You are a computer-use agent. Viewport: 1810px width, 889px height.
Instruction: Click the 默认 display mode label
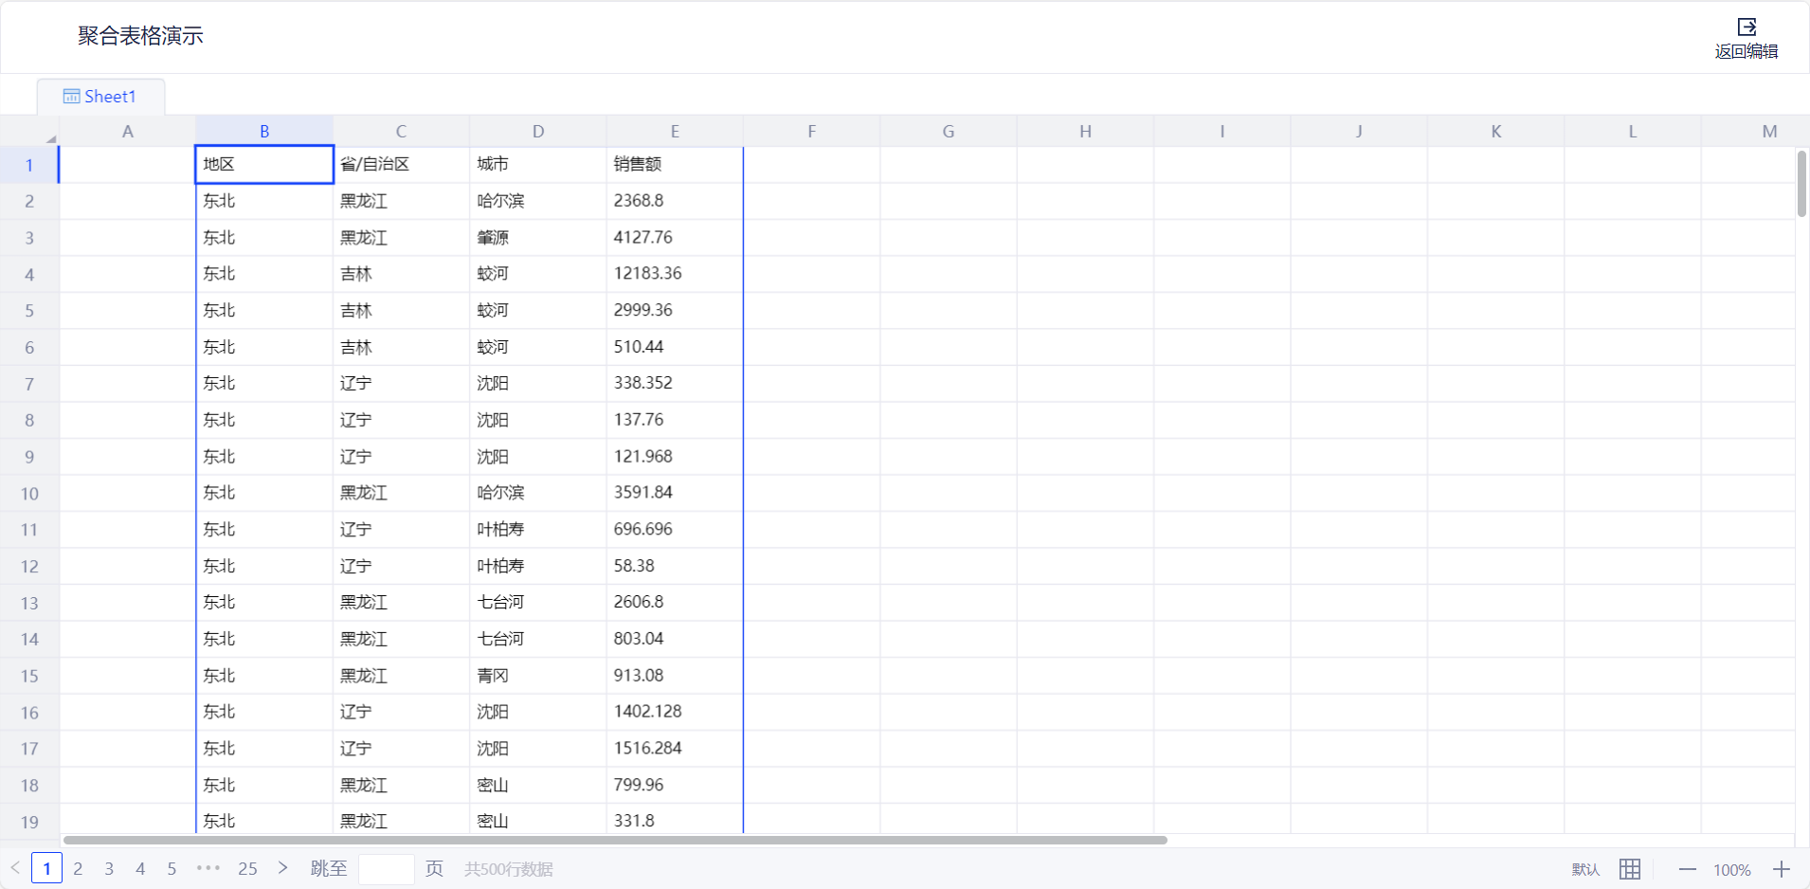tap(1584, 869)
